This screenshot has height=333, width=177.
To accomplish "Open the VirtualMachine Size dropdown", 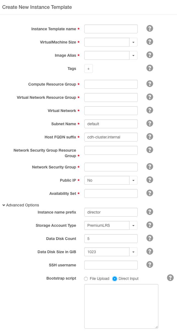I will 133,42.
